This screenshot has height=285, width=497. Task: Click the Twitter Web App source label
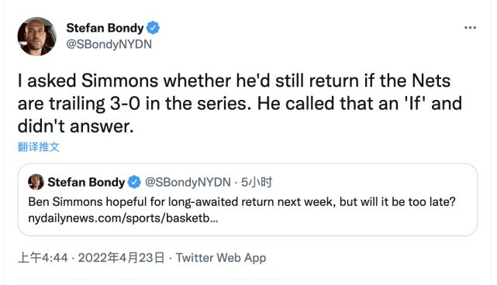tap(221, 258)
